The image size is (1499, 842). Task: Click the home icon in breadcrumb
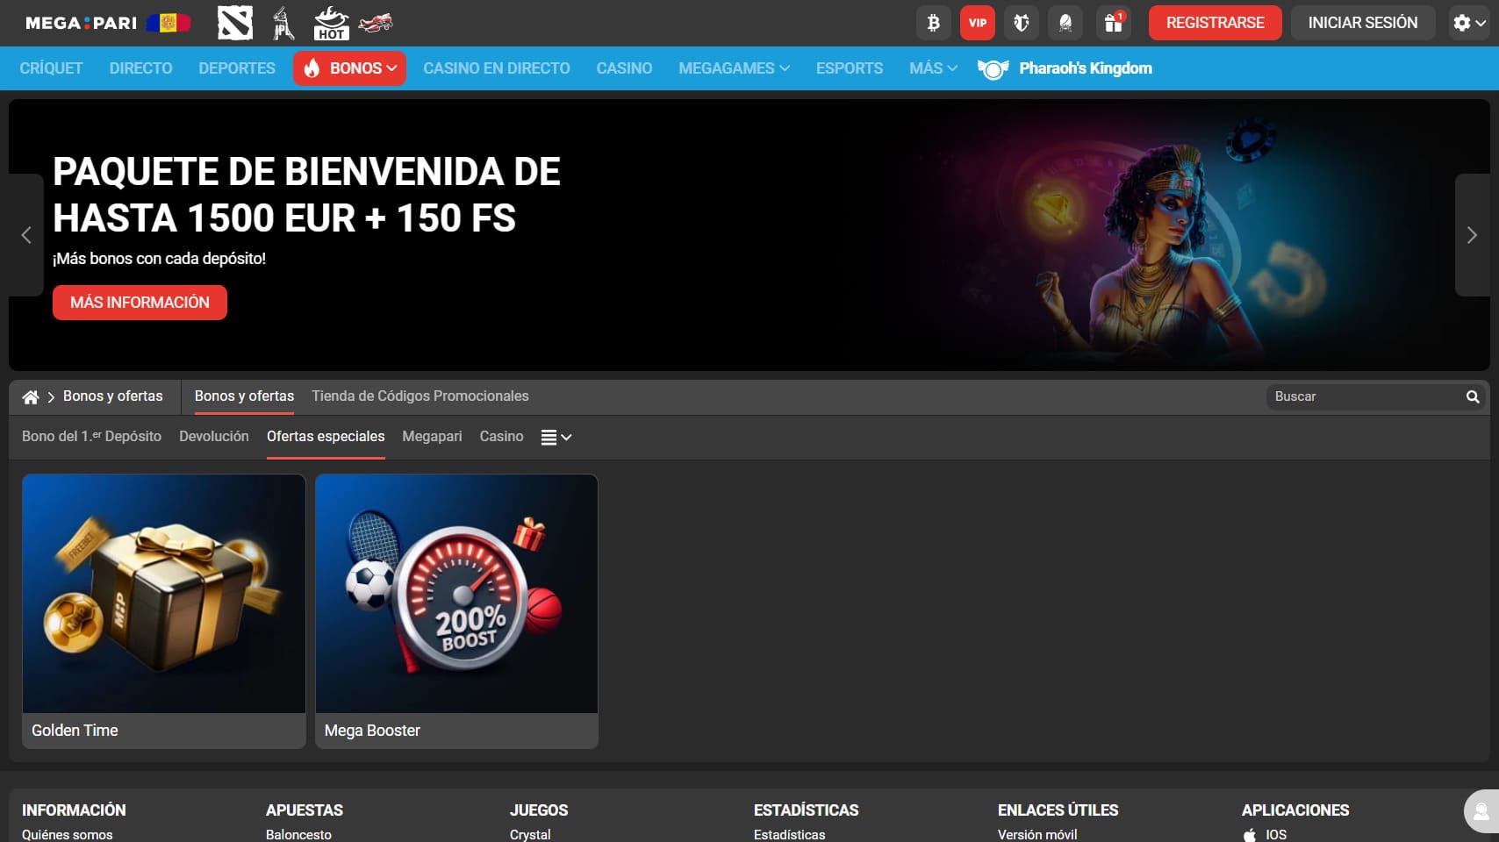[x=31, y=397]
